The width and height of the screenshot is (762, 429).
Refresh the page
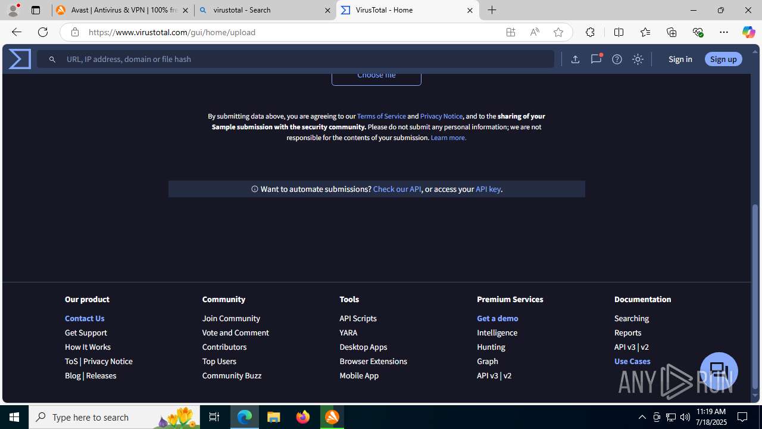pos(43,32)
